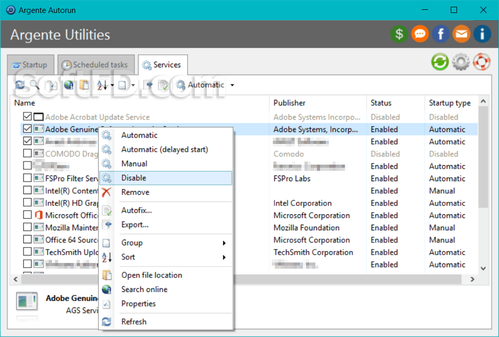Open the orange chat bubble icon

point(420,34)
